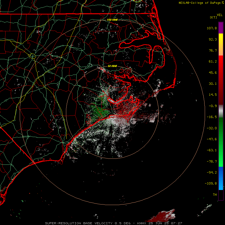Select the 14.5 velocity scale label
Viewport: 225px width, 225px height.
[x=213, y=95]
